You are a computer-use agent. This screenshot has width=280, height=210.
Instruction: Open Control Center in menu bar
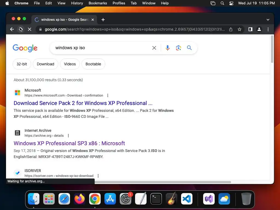[231, 3]
